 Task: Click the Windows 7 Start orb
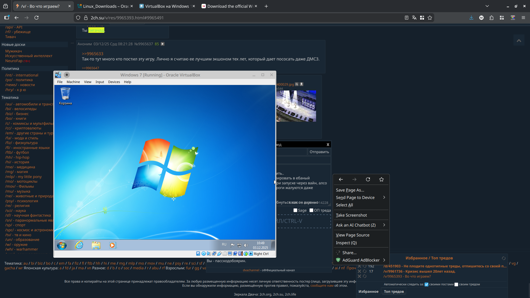click(62, 245)
